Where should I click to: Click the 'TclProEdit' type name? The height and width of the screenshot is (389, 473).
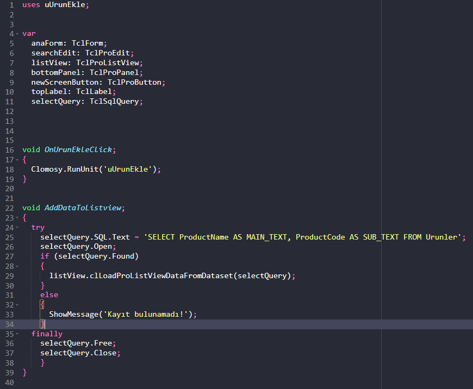point(108,53)
